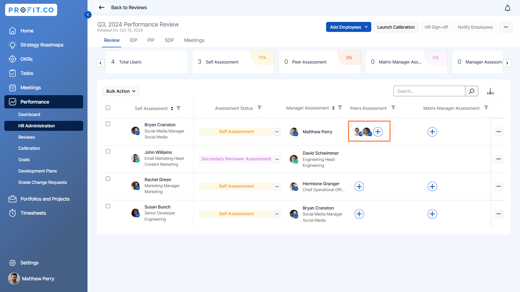
Task: Open OKRs from the sidebar
Action: pyautogui.click(x=26, y=59)
